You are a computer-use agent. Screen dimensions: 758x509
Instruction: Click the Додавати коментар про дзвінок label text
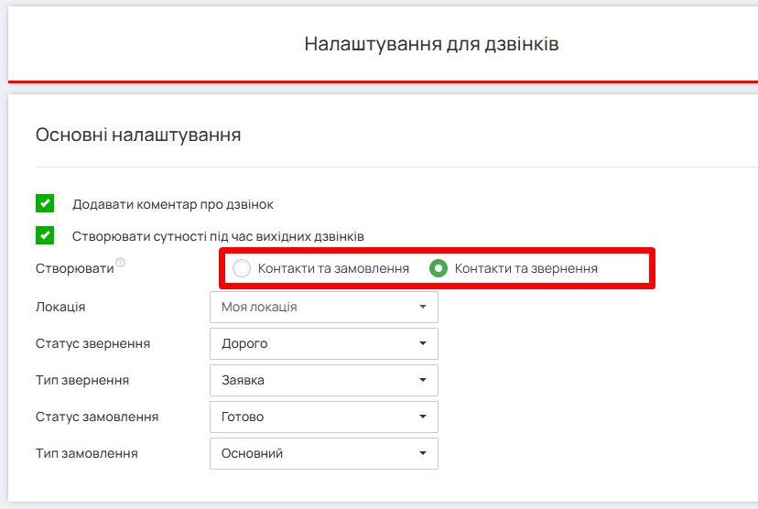[173, 204]
